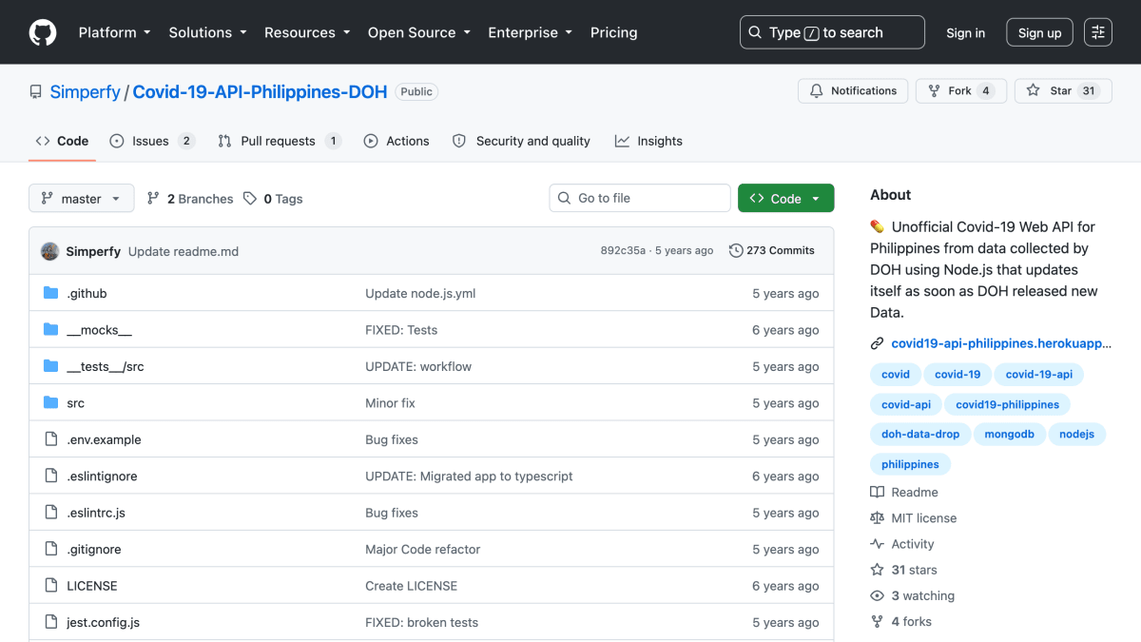
Task: Switch to the Actions tab
Action: [396, 141]
